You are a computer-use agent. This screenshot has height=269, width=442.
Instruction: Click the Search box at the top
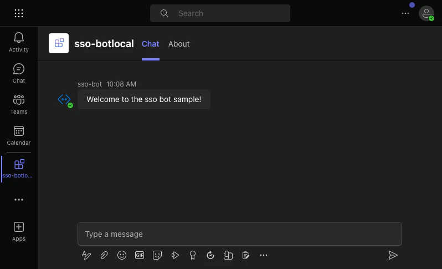(220, 13)
